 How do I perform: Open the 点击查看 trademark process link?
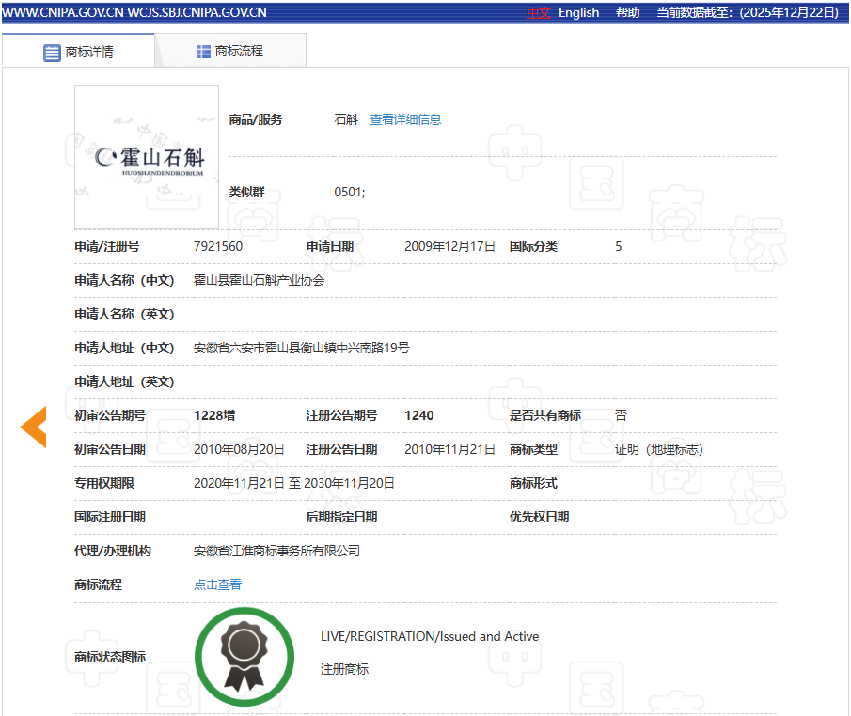[x=217, y=584]
